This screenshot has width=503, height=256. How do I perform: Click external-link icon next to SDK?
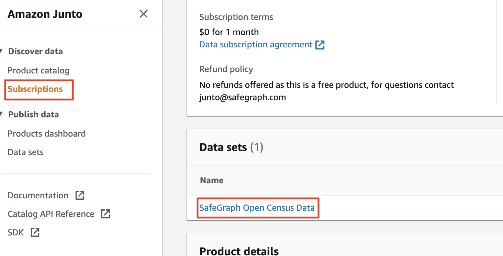[35, 232]
